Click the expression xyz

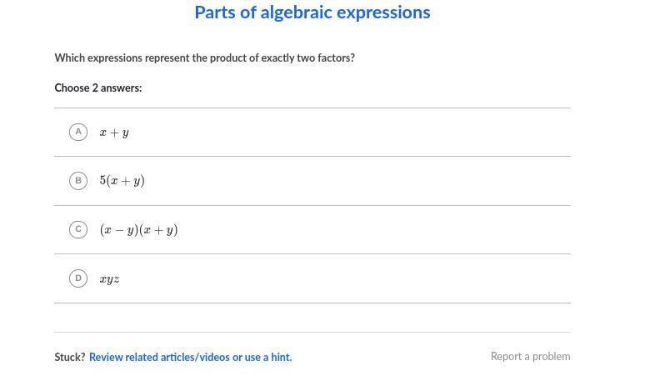pos(109,279)
